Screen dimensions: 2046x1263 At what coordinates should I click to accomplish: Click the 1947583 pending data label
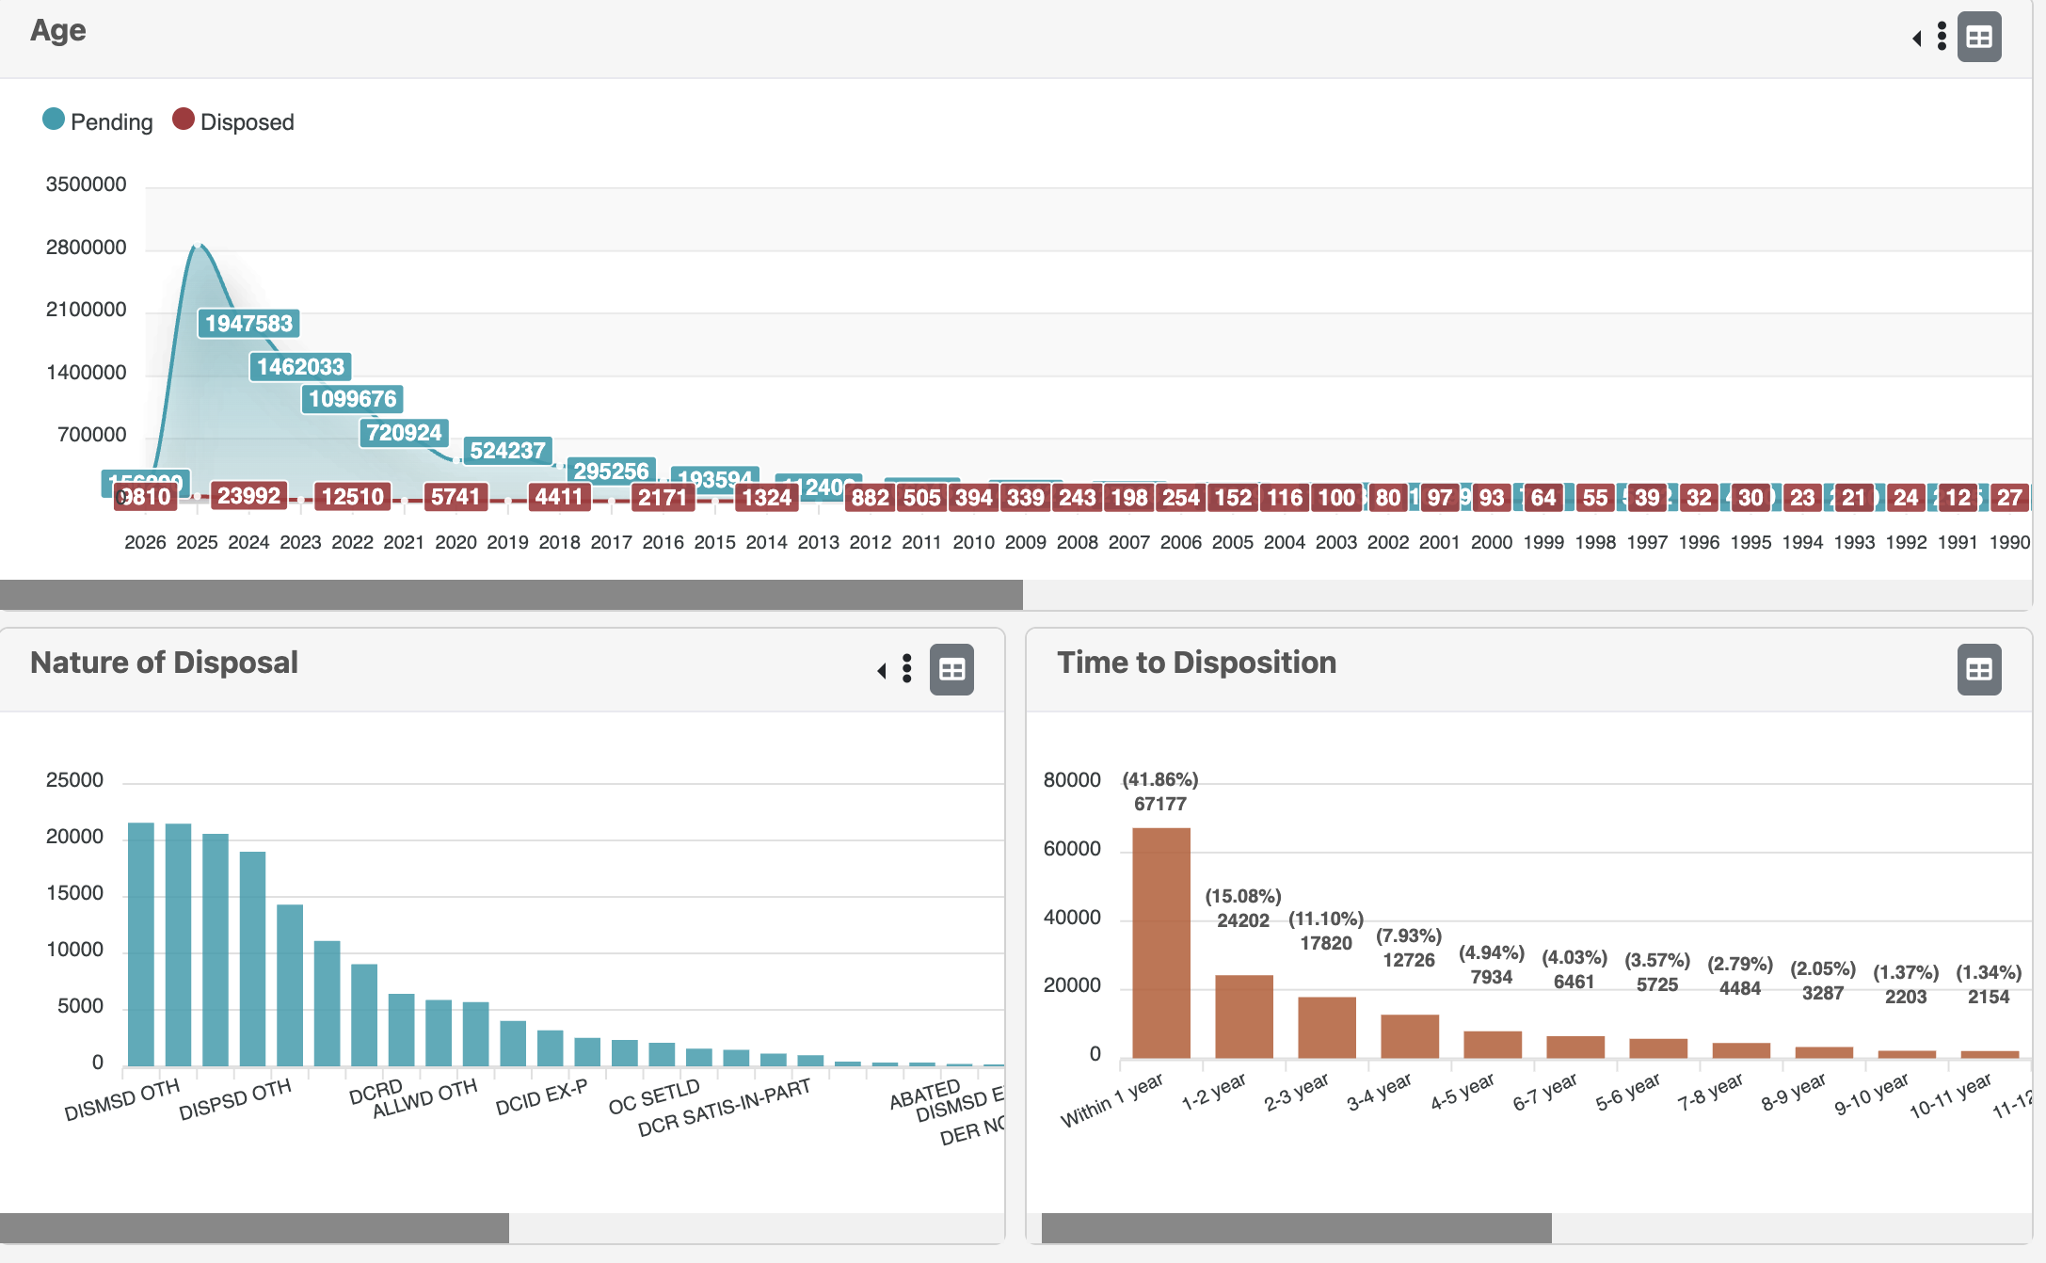pyautogui.click(x=248, y=324)
